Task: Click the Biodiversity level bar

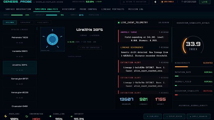Action: coord(194,67)
